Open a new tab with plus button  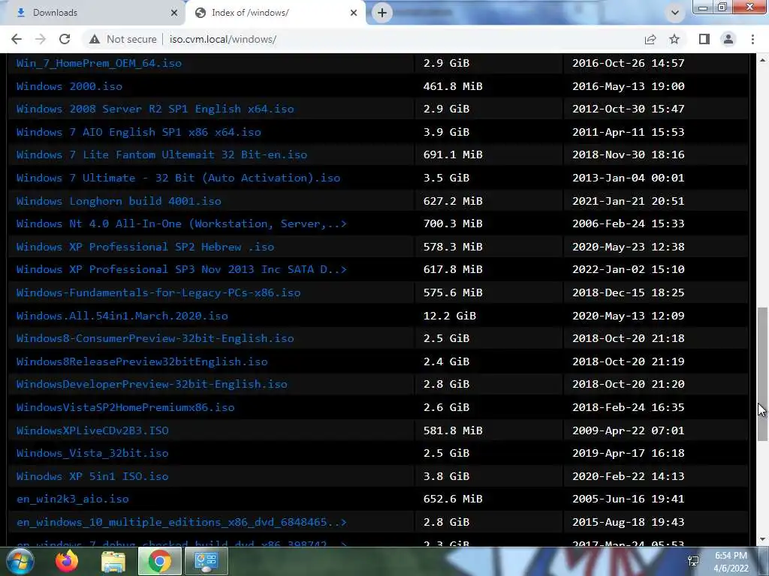coord(382,13)
